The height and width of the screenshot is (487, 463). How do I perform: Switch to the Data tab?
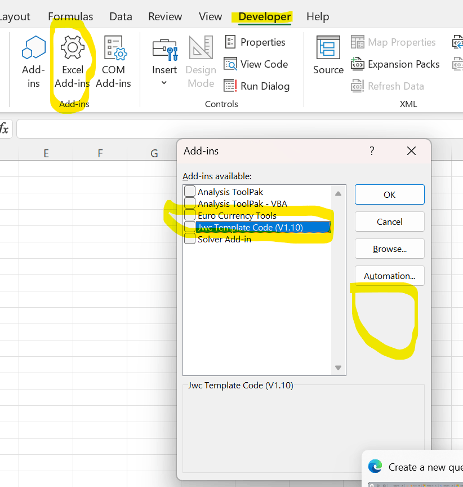coord(121,16)
